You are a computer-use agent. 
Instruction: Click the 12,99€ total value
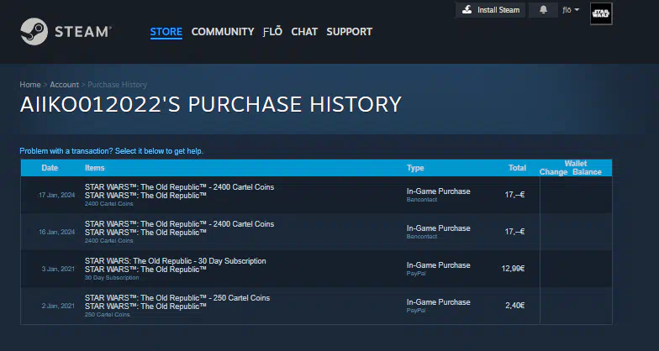513,269
